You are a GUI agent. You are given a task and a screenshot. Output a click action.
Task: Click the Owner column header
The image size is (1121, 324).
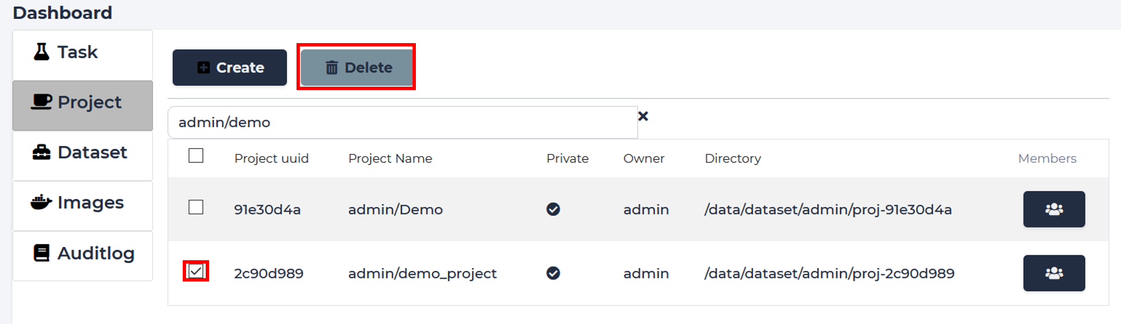coord(643,158)
